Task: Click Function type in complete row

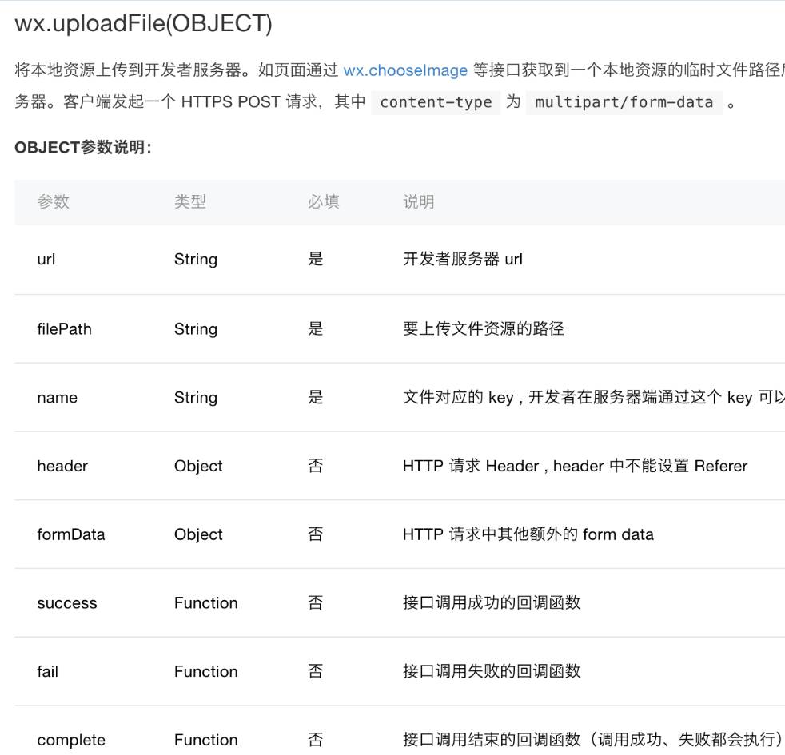Action: (205, 740)
